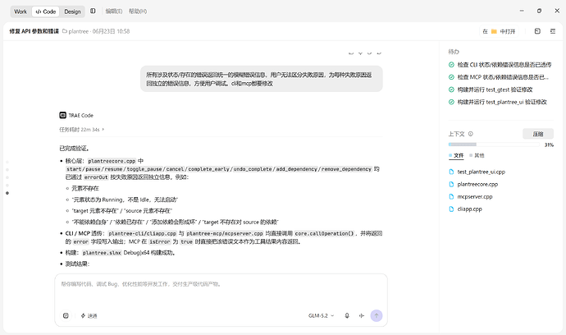
Task: Click the info icon beside 上下文
Action: click(470, 134)
